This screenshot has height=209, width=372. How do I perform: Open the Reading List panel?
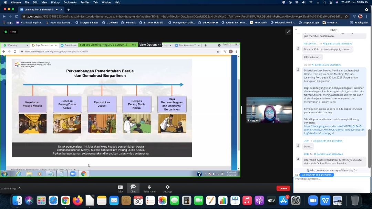pos(359,22)
